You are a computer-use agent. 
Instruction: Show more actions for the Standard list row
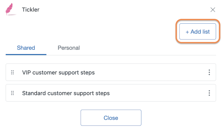209,93
